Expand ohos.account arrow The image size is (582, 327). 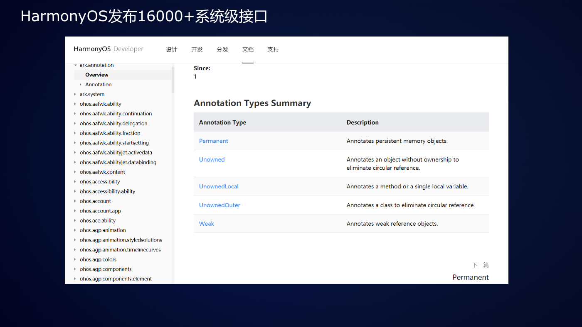75,201
